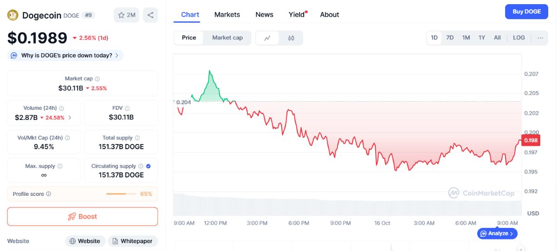The width and height of the screenshot is (557, 251).
Task: Set chart range to 1M
Action: click(x=466, y=38)
